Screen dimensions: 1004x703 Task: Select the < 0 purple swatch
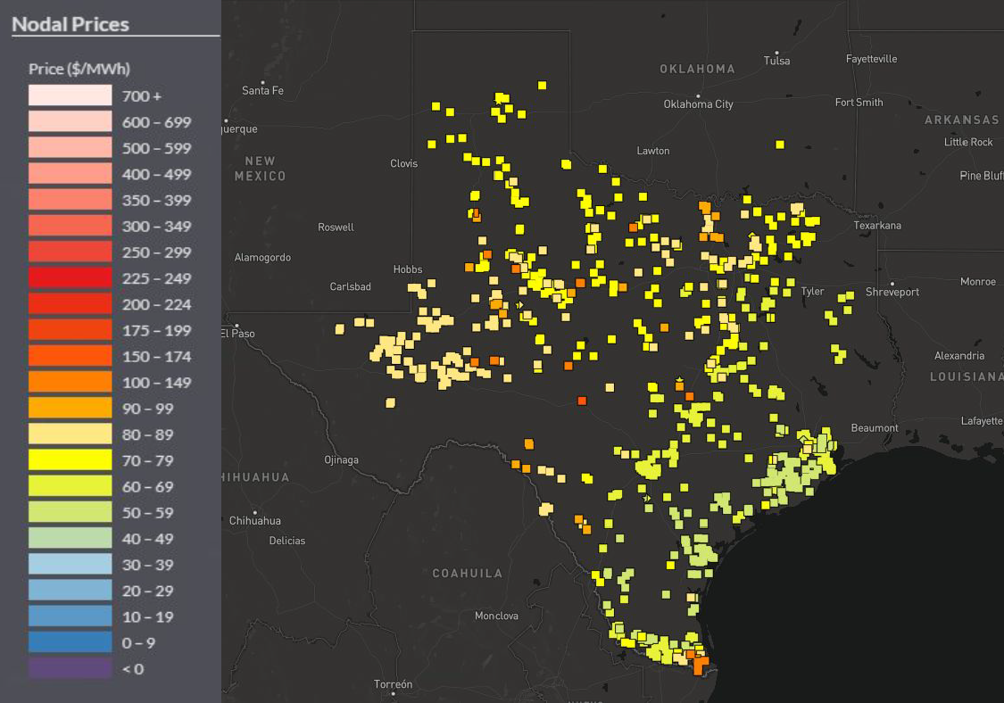pyautogui.click(x=70, y=668)
